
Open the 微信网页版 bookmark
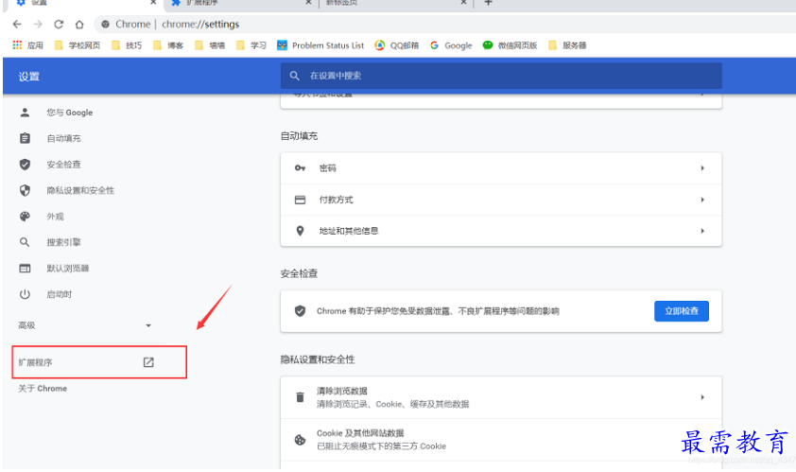510,45
